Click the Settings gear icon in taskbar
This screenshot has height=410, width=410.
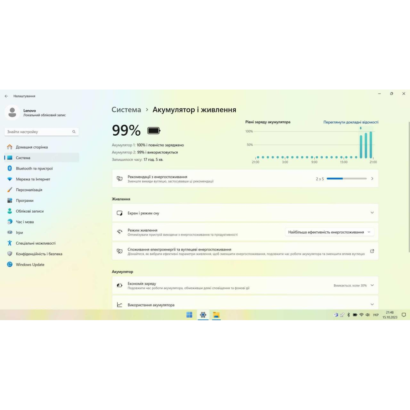coord(203,315)
